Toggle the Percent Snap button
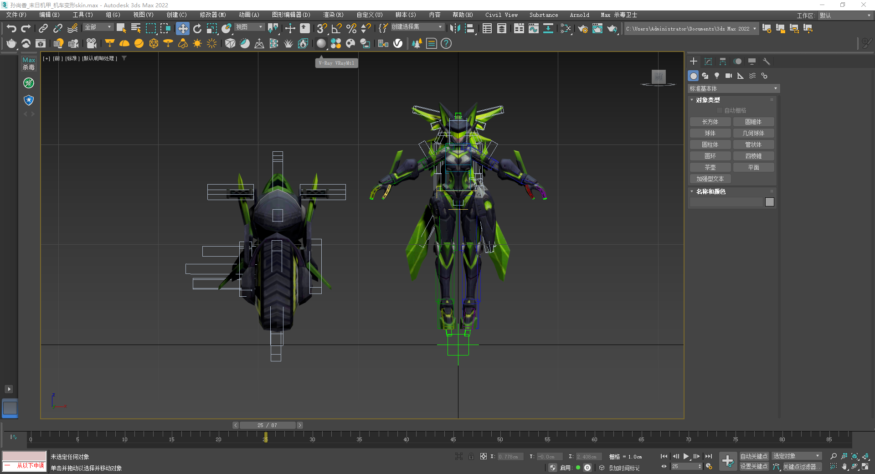The height and width of the screenshot is (474, 875). (351, 28)
